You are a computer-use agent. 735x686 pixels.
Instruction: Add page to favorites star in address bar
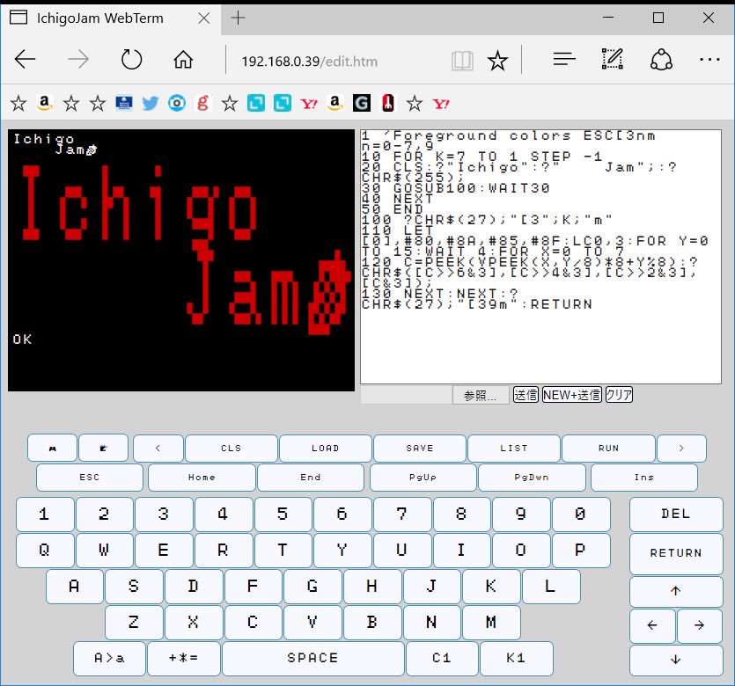pos(497,61)
